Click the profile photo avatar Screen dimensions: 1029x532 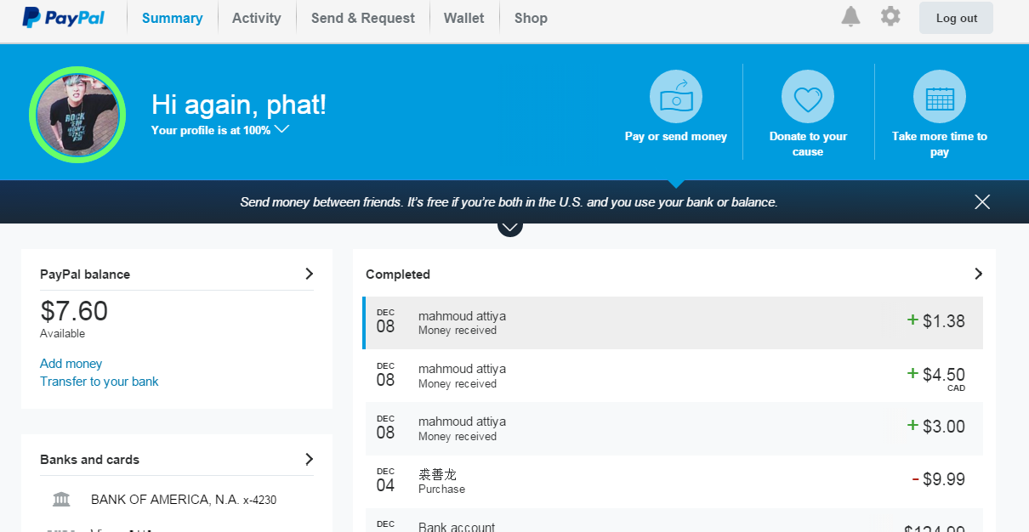point(77,115)
